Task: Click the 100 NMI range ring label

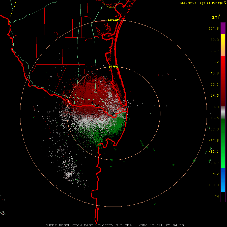Action: (113, 20)
